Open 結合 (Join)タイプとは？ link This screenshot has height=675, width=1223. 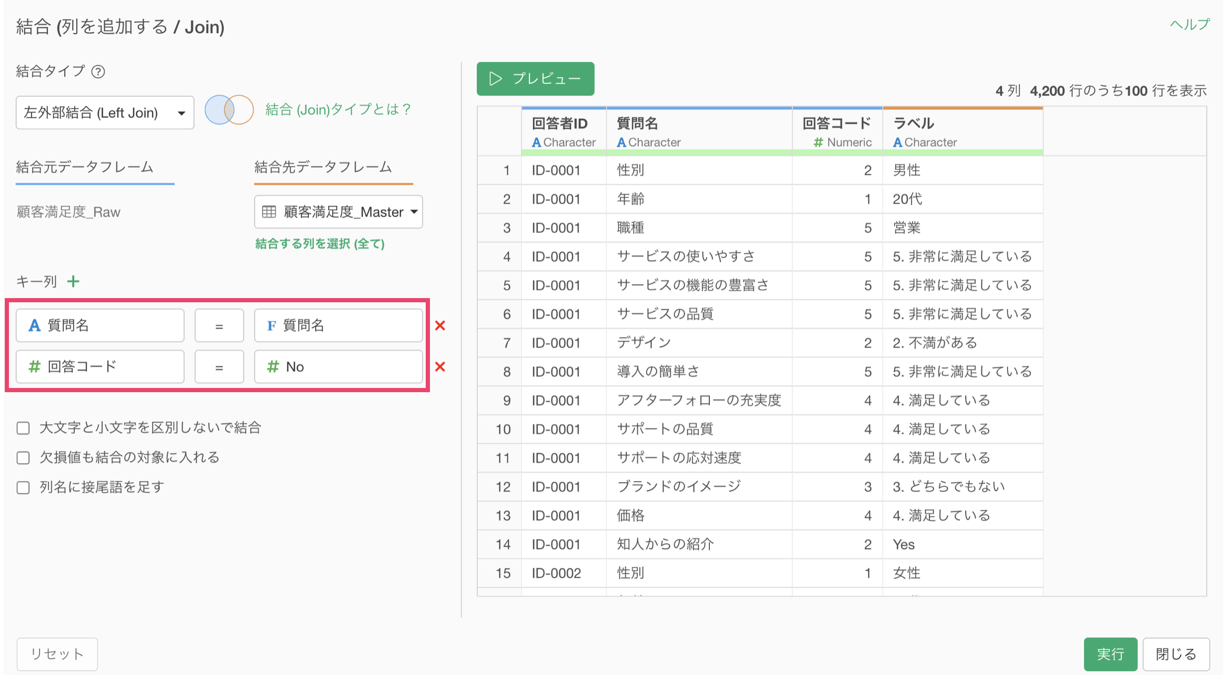click(x=337, y=109)
